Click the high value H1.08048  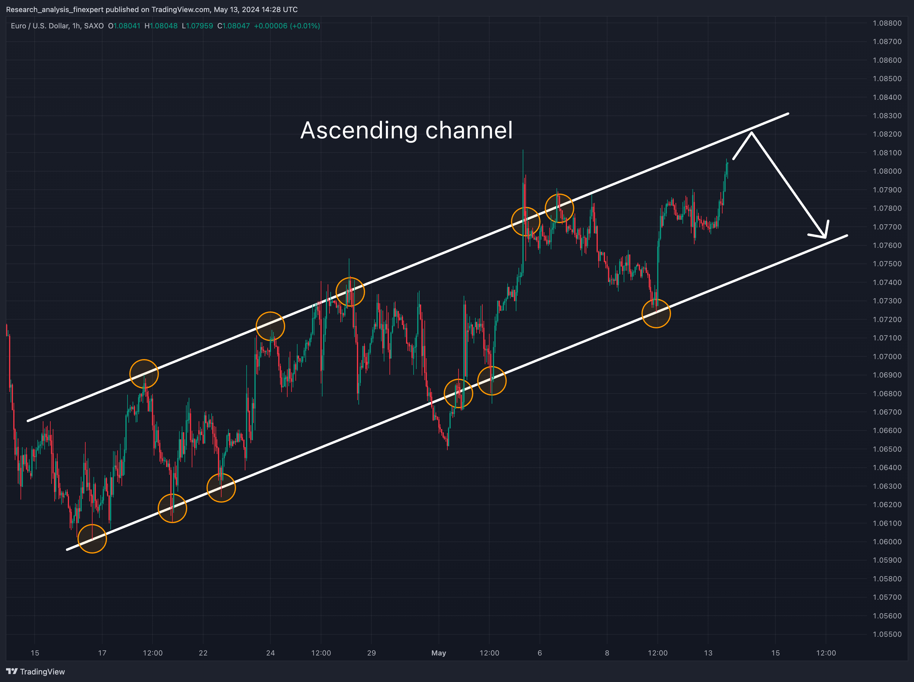pyautogui.click(x=161, y=26)
